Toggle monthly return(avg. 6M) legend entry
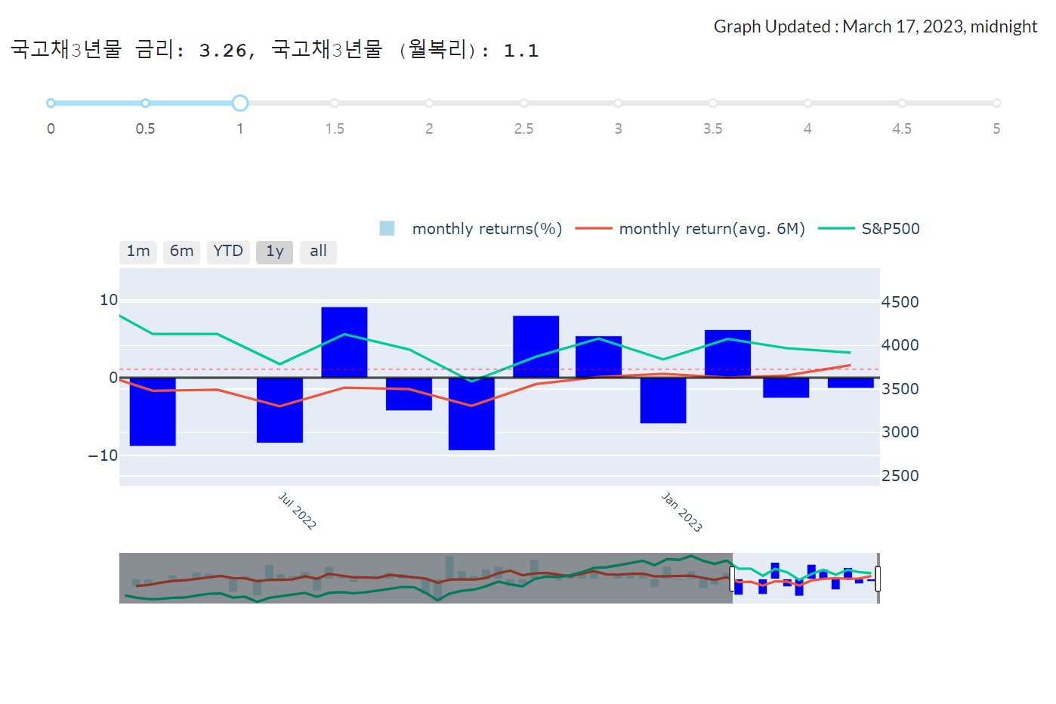Screen dimensions: 1056x704 point(690,229)
